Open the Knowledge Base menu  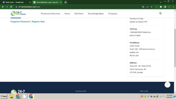96,13
